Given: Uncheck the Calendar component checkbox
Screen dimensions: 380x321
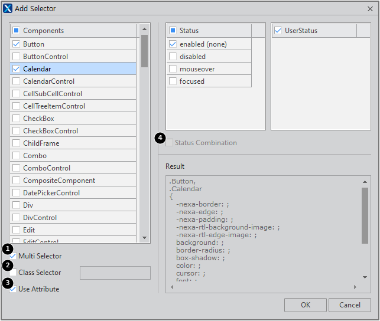Looking at the screenshot, I should tap(16, 69).
